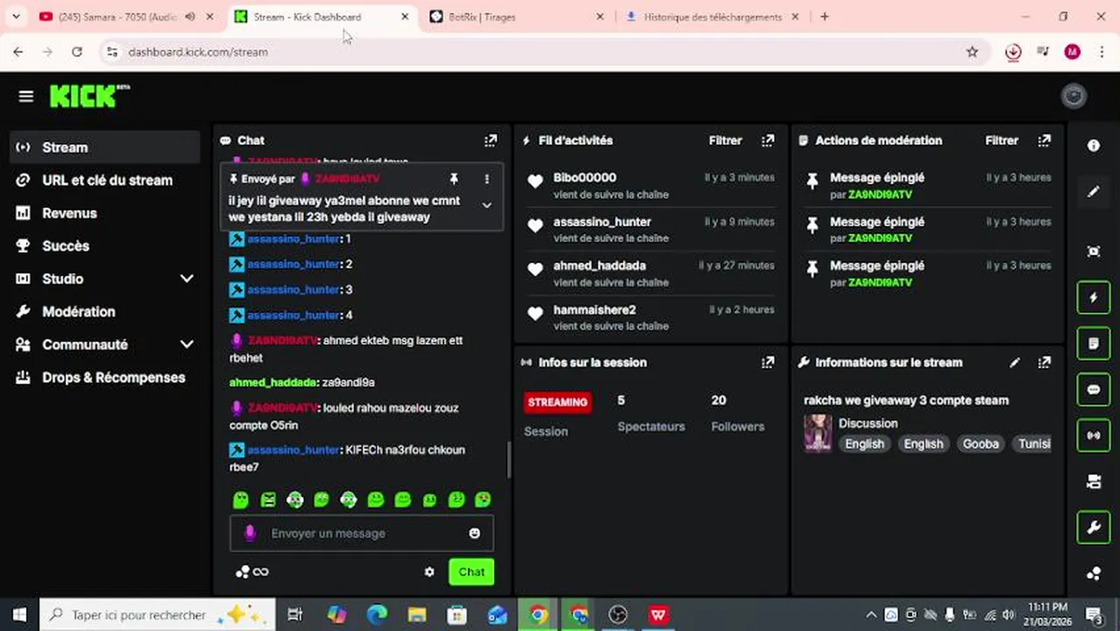
Task: Toggle the broadcast session panel in sidebar
Action: (x=1094, y=435)
